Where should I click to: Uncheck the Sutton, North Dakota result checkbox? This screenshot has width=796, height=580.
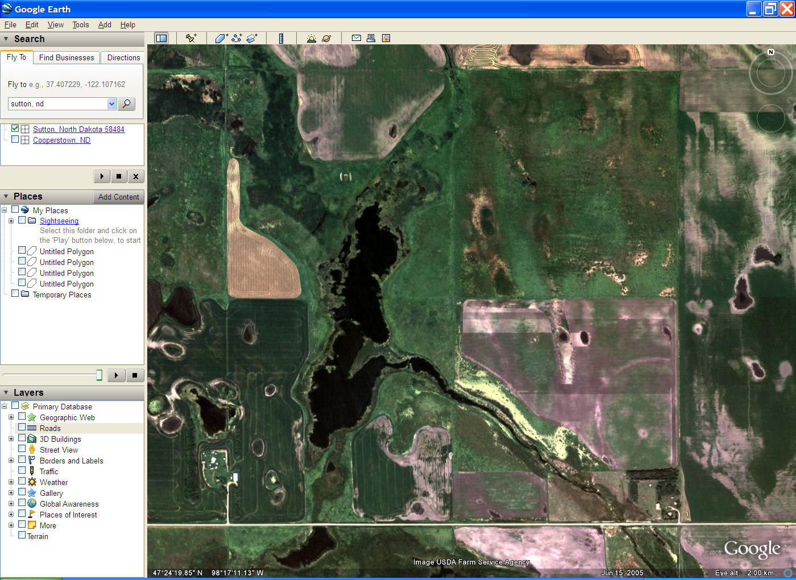[15, 129]
